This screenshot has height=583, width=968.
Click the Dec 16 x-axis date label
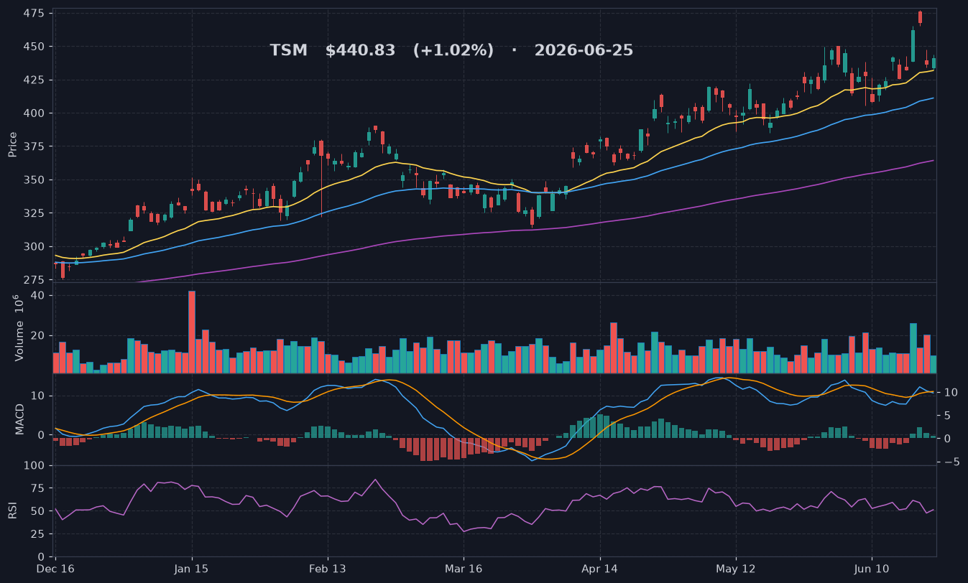click(x=55, y=569)
